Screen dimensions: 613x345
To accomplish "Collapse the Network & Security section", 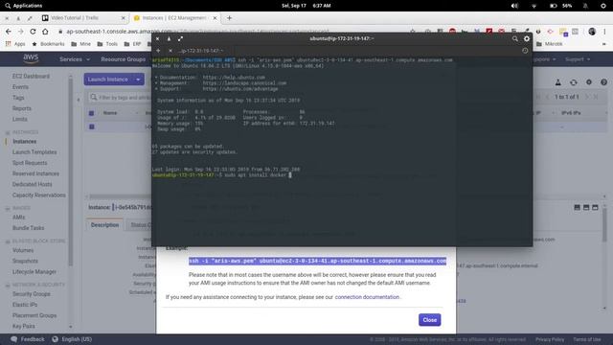I will pos(8,286).
